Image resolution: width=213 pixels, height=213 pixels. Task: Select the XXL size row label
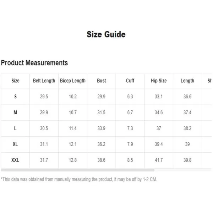coord(15,160)
